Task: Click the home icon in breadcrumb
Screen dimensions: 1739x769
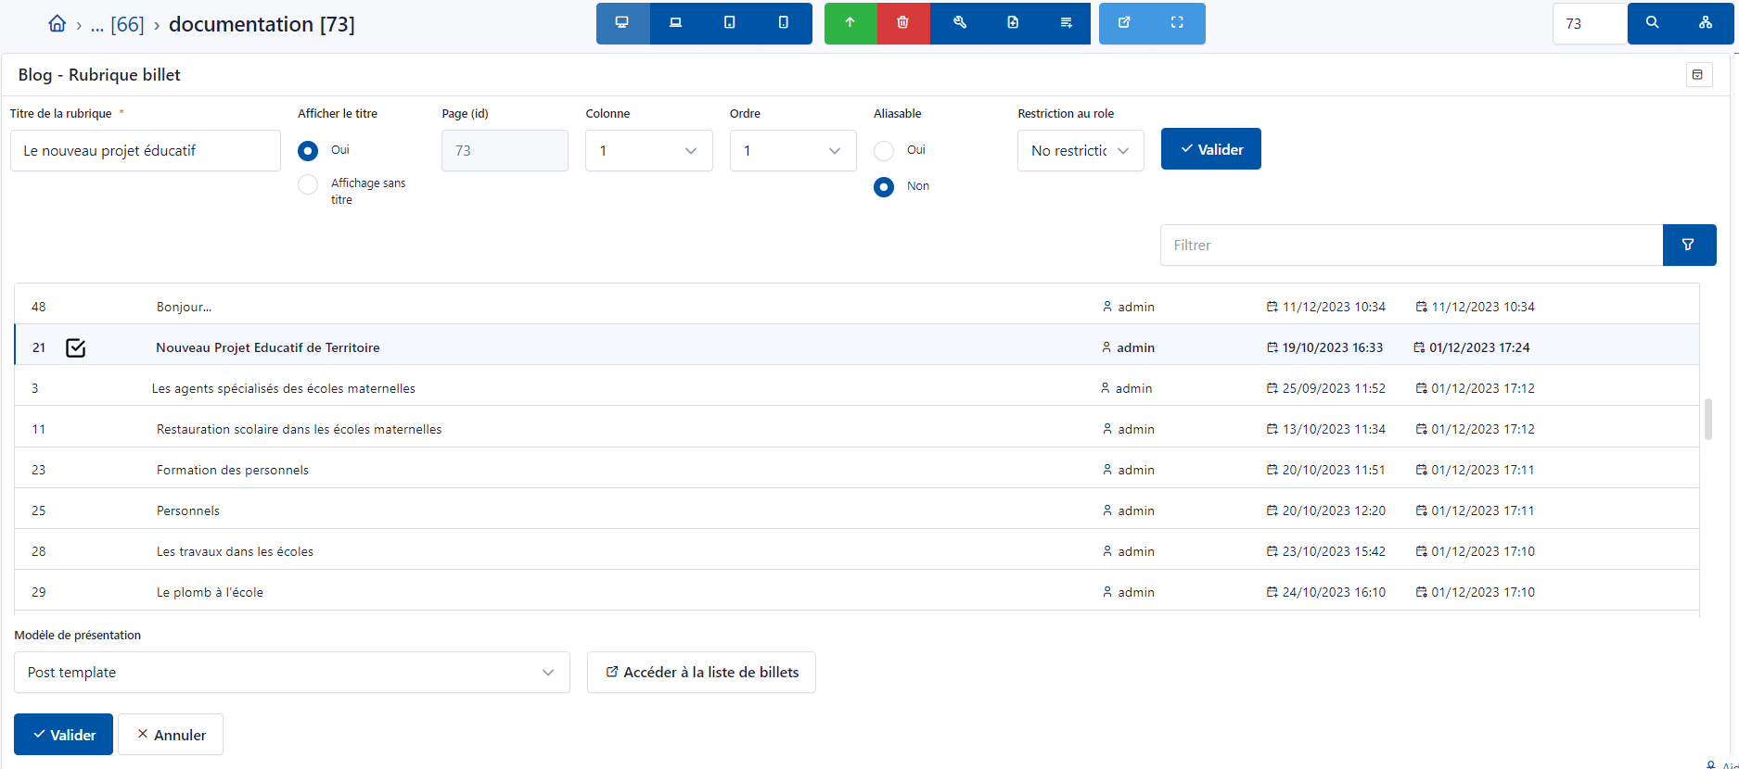Action: [57, 24]
